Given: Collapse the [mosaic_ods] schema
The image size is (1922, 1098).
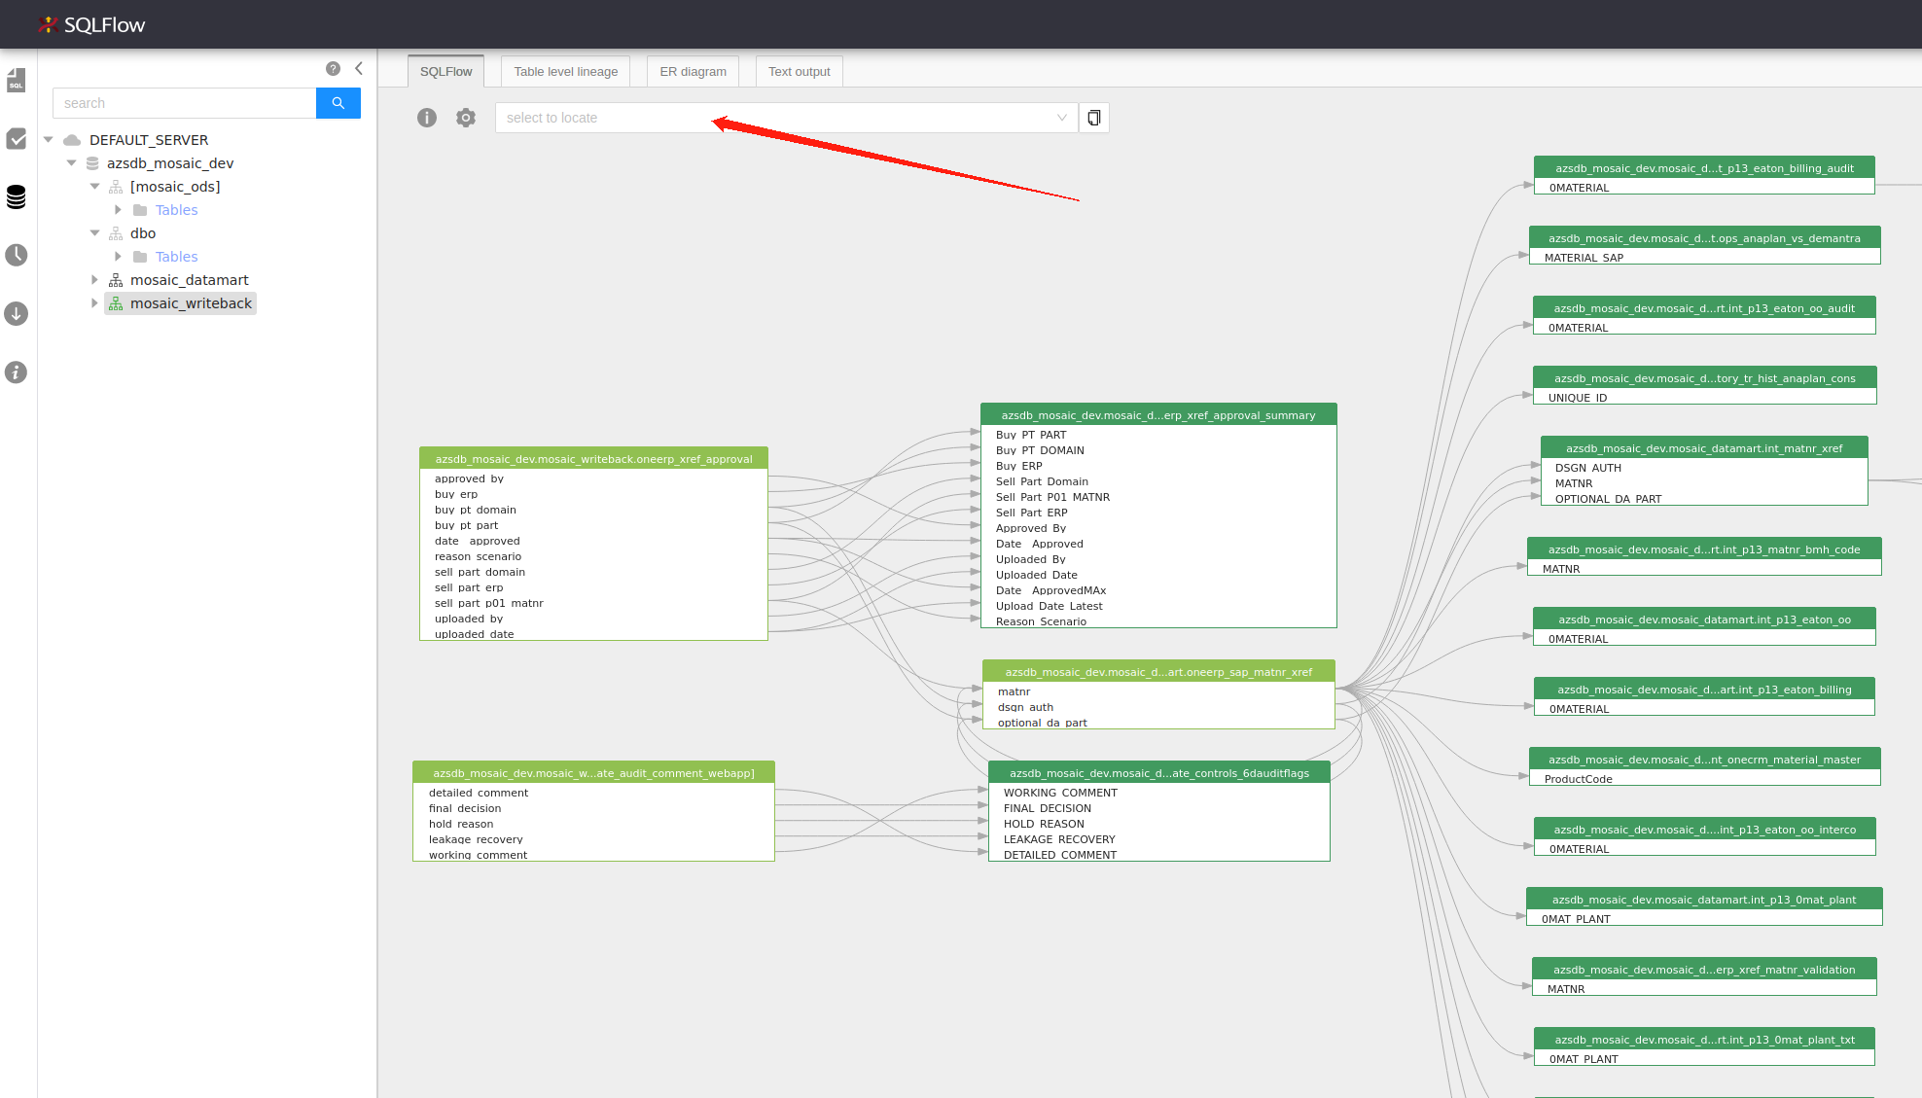Looking at the screenshot, I should tap(95, 187).
